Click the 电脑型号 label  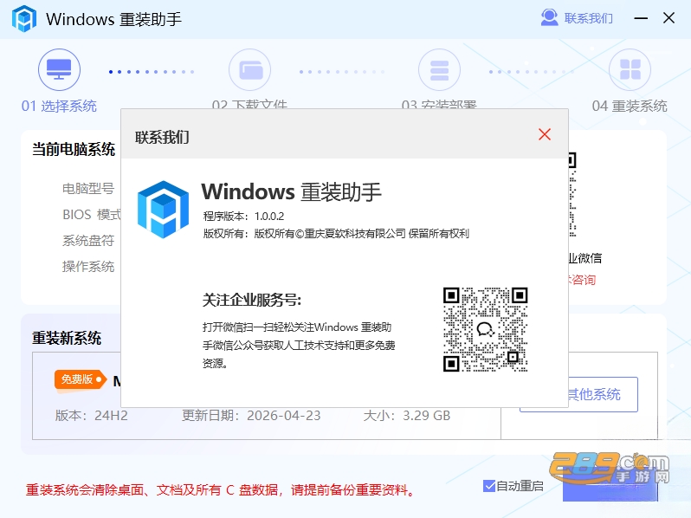tap(88, 189)
